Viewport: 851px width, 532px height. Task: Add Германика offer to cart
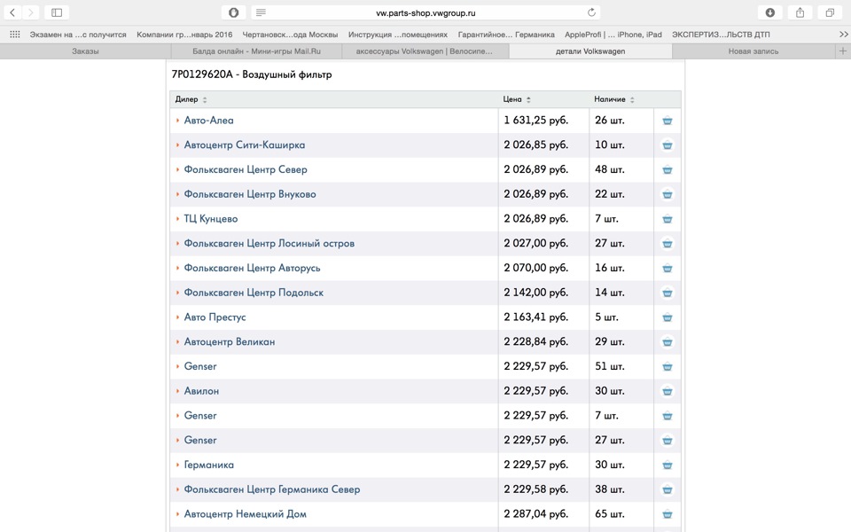668,465
